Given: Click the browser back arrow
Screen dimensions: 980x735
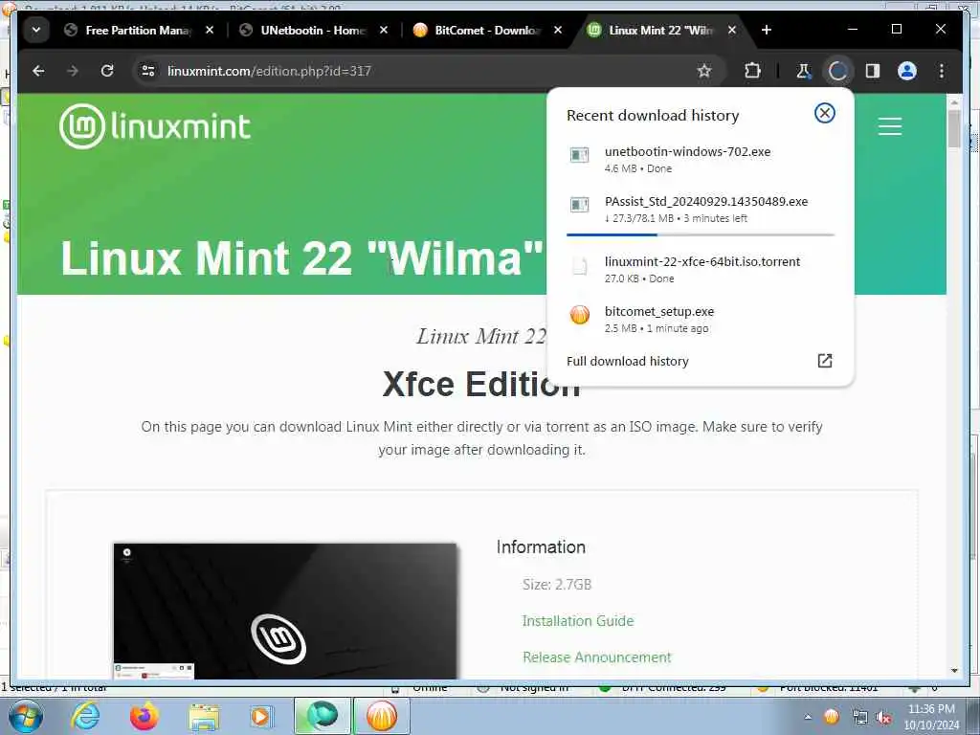Looking at the screenshot, I should coord(38,71).
